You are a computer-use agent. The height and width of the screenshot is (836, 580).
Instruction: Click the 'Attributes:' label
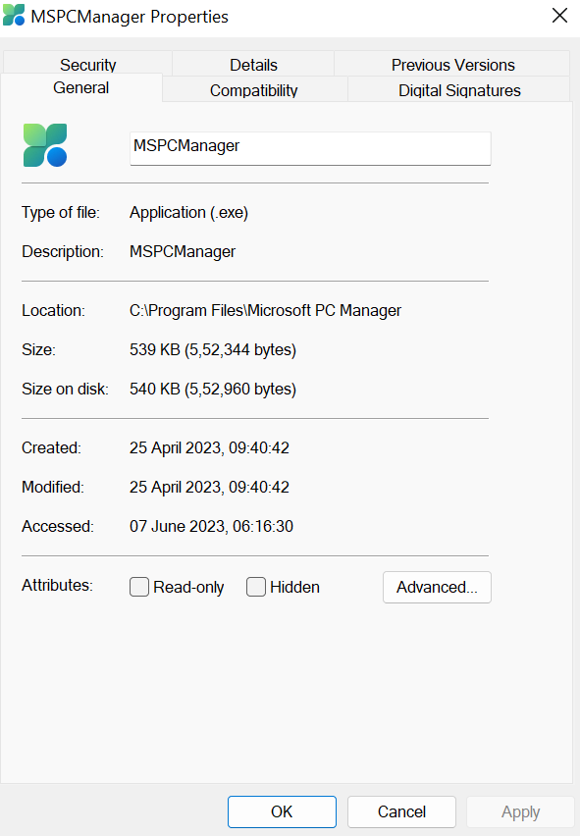57,586
